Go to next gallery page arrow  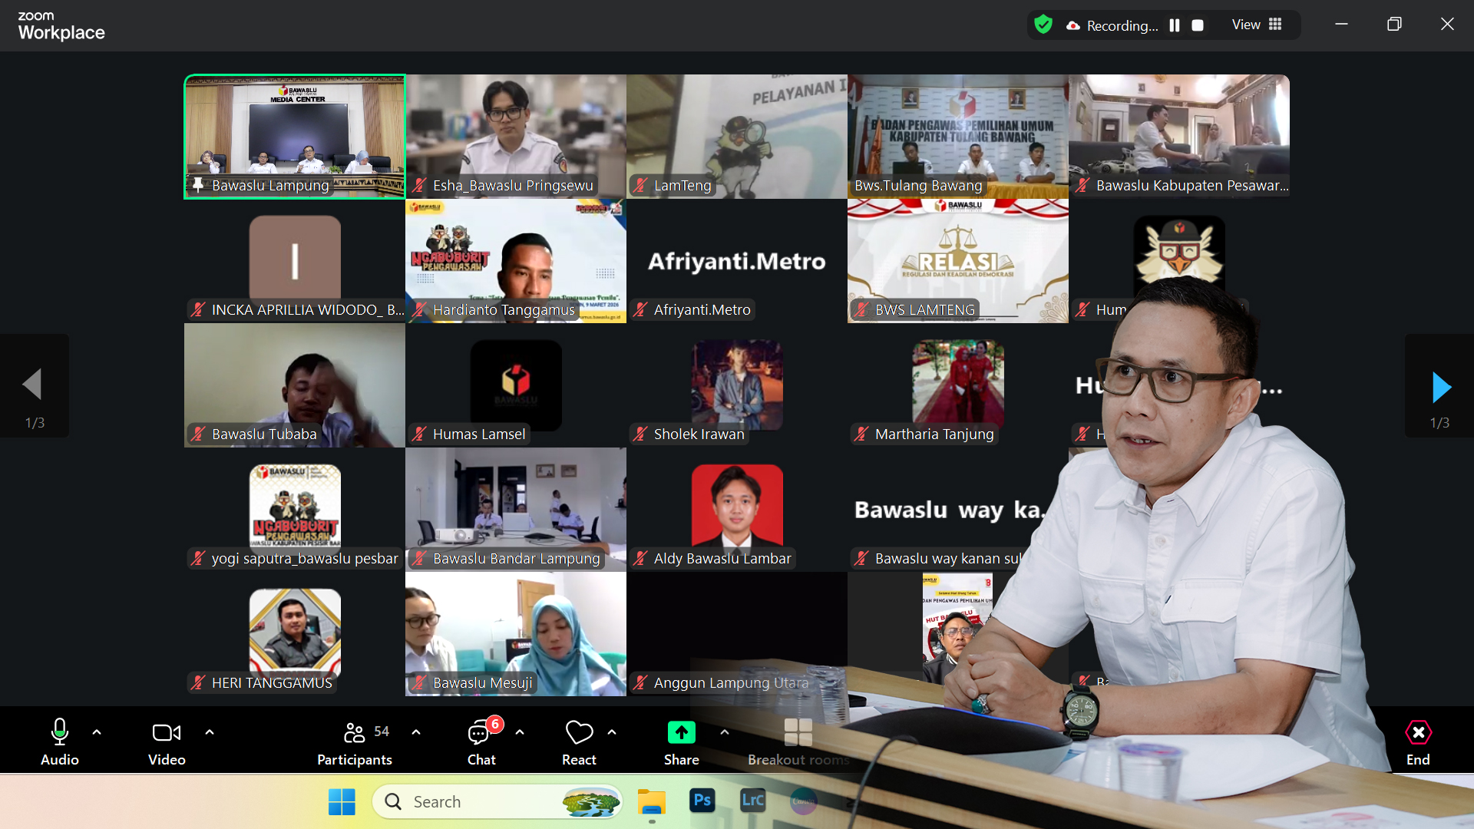tap(1440, 387)
